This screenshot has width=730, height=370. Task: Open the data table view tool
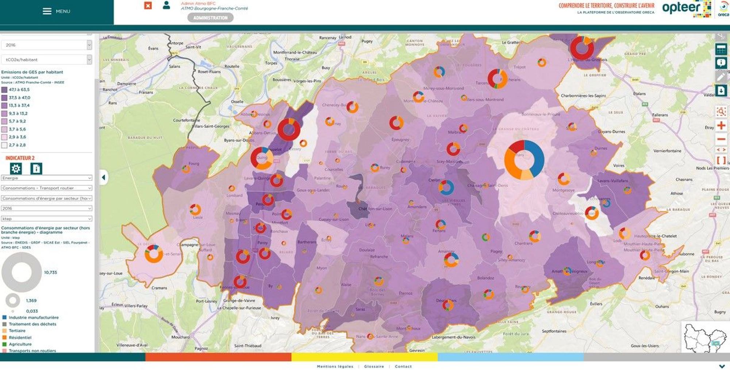point(721,49)
